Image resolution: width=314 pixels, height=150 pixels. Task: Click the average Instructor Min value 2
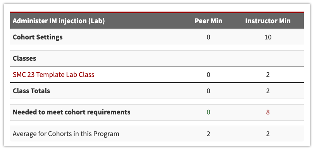268,134
